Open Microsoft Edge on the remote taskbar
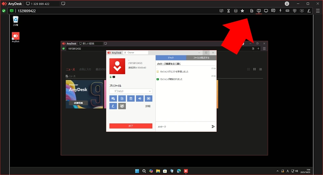This screenshot has width=323, height=175. tap(179, 171)
